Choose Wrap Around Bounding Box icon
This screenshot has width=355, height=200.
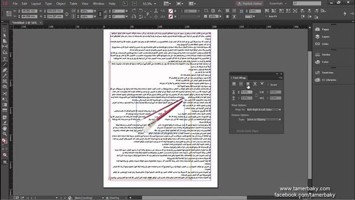[x=241, y=84]
